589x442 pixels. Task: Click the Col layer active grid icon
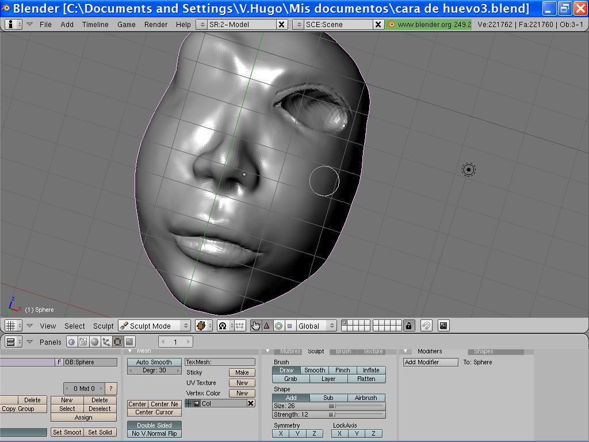[x=189, y=403]
